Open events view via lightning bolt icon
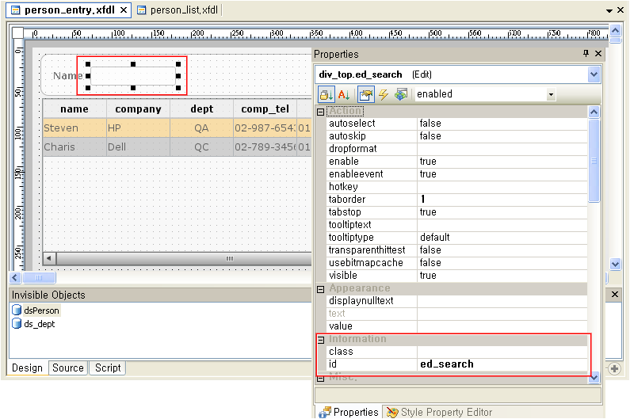 pyautogui.click(x=384, y=94)
